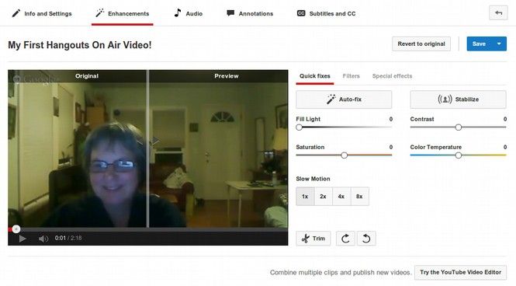Switch to the Filters tab
This screenshot has width=516, height=286.
click(352, 76)
